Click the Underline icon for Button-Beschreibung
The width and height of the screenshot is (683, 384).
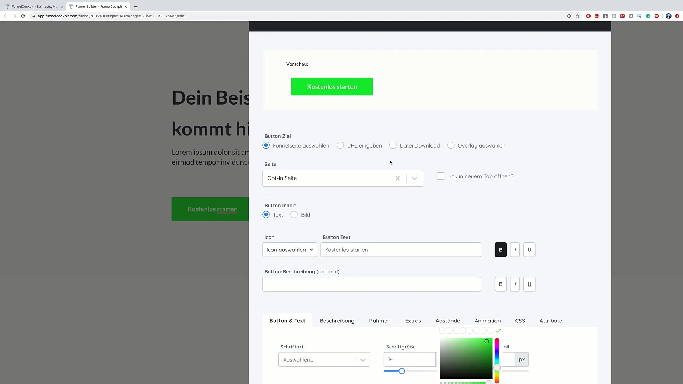click(529, 284)
